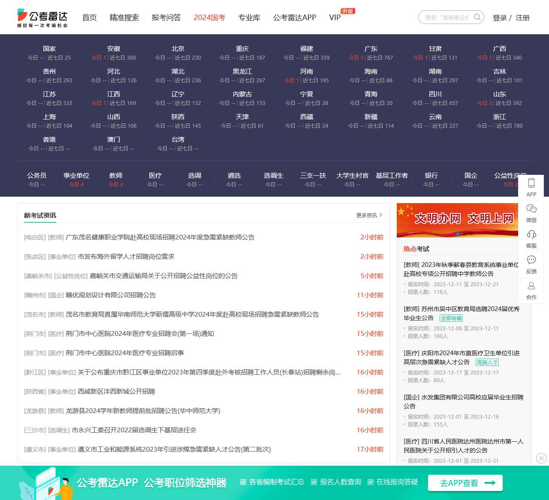Toggle the 在线报岗答疑 checkbox

pos(371,482)
